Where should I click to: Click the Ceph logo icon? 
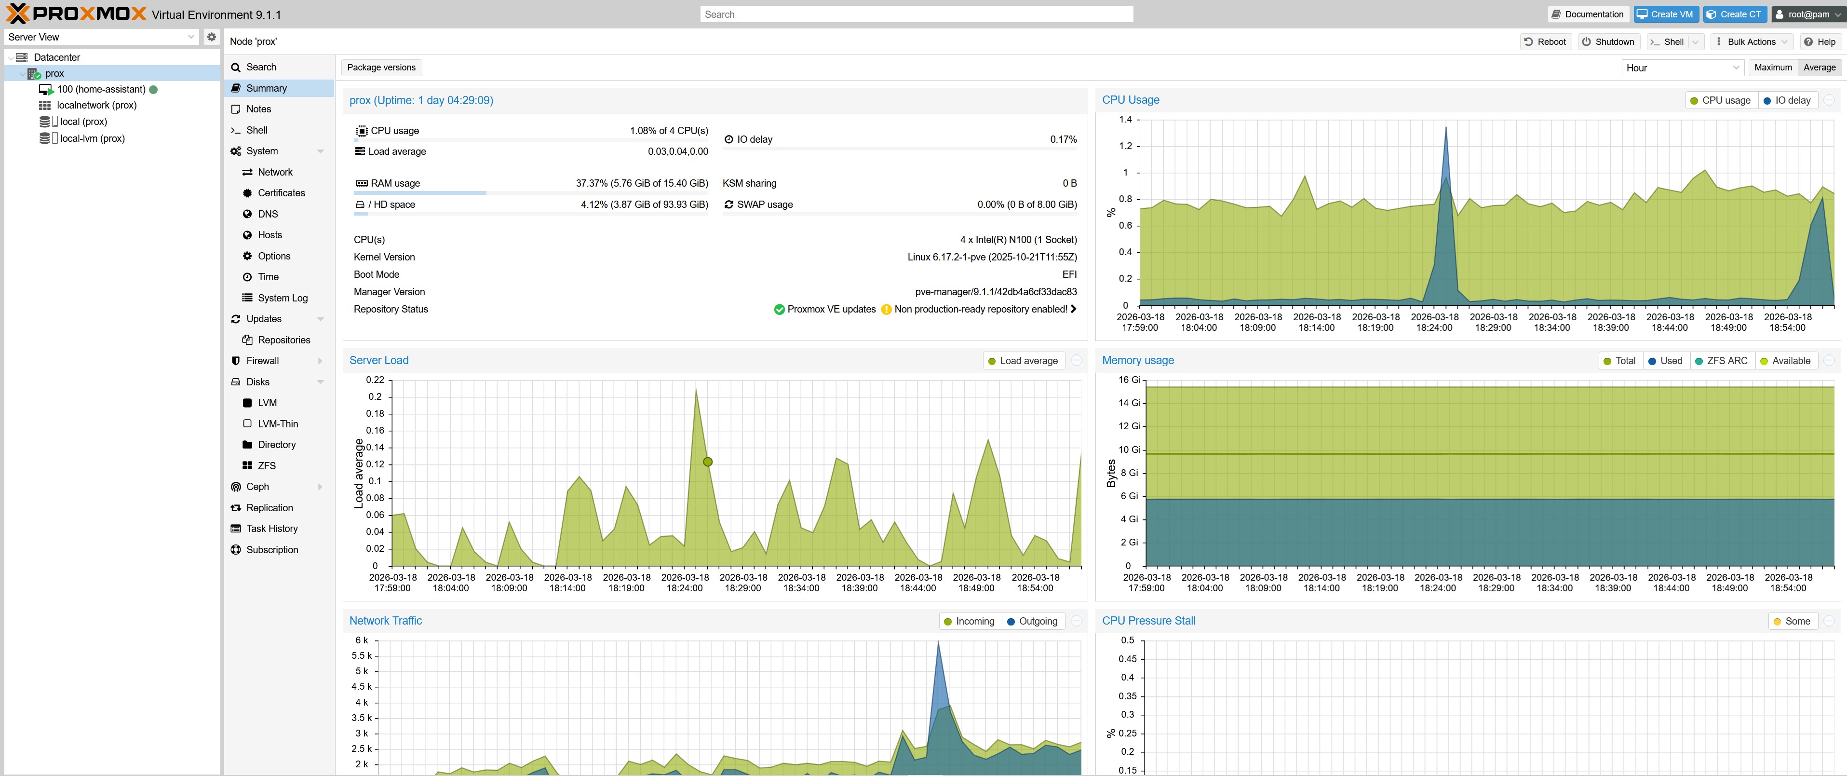coord(236,487)
